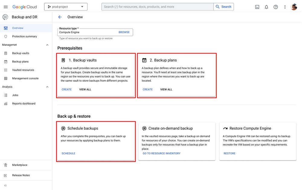Open the hamburger navigation menu
The height and width of the screenshot is (190, 302).
pos(5,7)
